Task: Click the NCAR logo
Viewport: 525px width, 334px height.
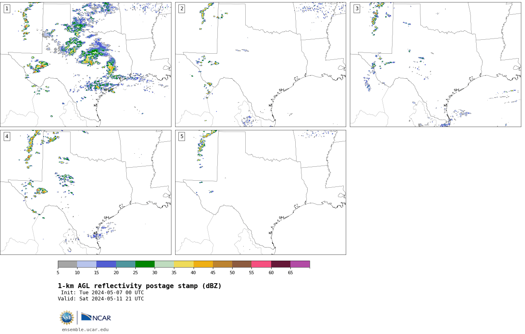Action: [96, 317]
